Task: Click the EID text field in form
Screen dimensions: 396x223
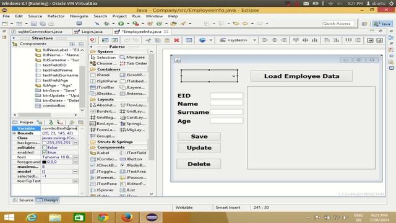Action: click(x=226, y=95)
